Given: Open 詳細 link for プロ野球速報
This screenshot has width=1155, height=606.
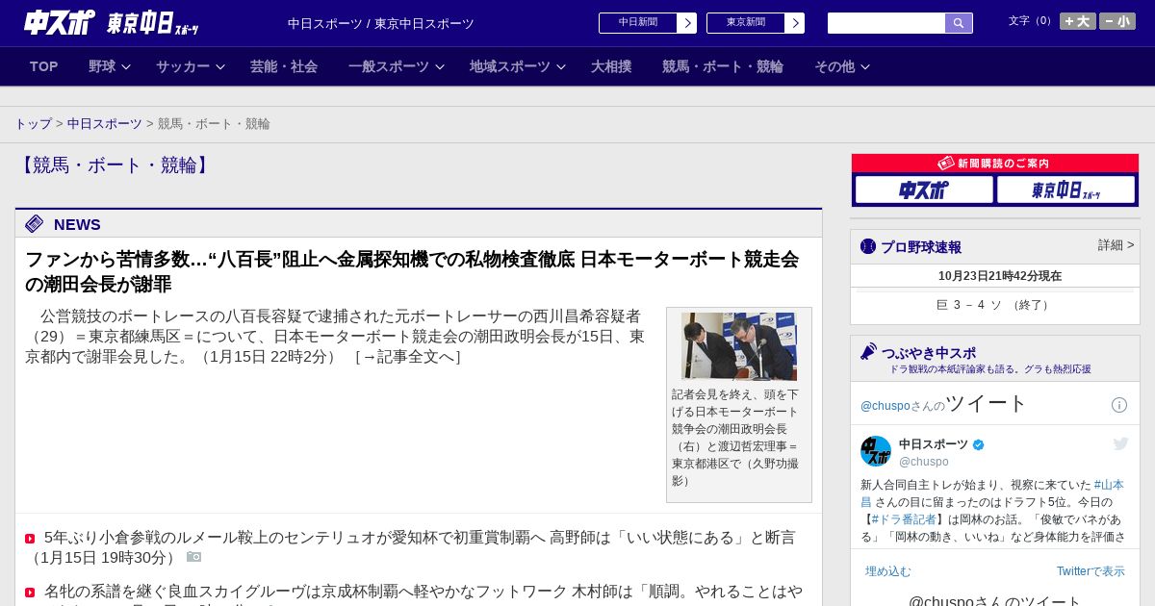Looking at the screenshot, I should [x=1116, y=245].
